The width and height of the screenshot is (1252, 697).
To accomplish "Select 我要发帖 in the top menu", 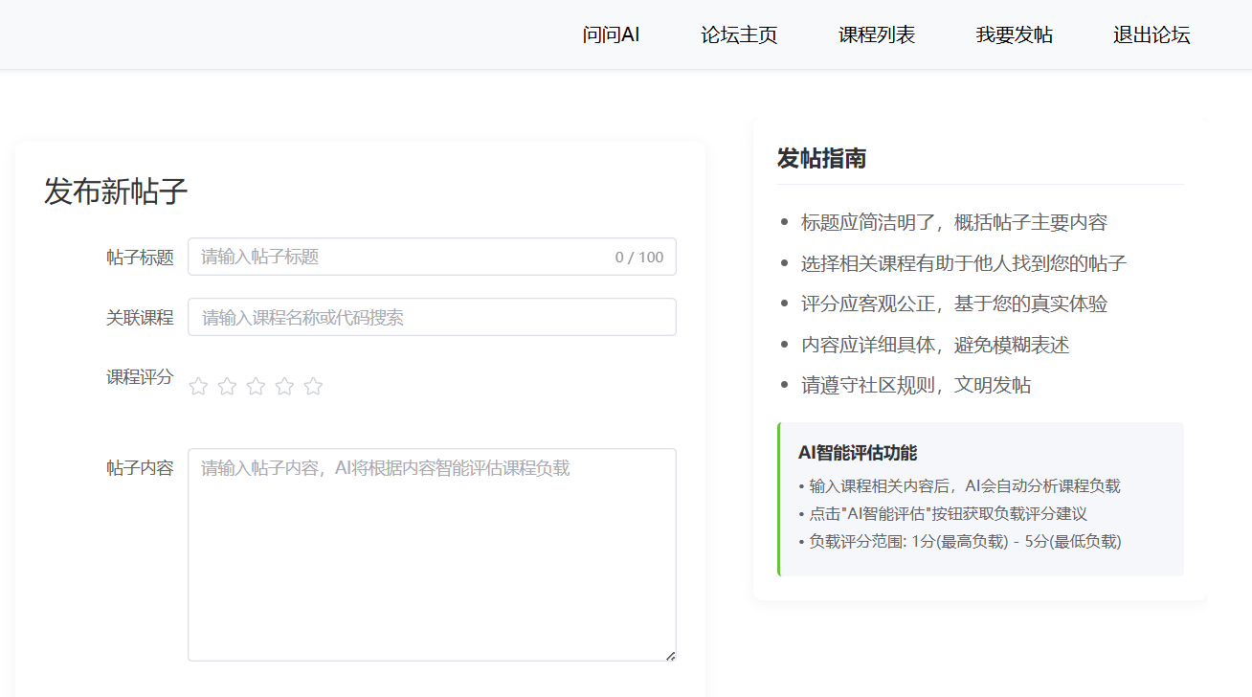I will tap(1014, 34).
